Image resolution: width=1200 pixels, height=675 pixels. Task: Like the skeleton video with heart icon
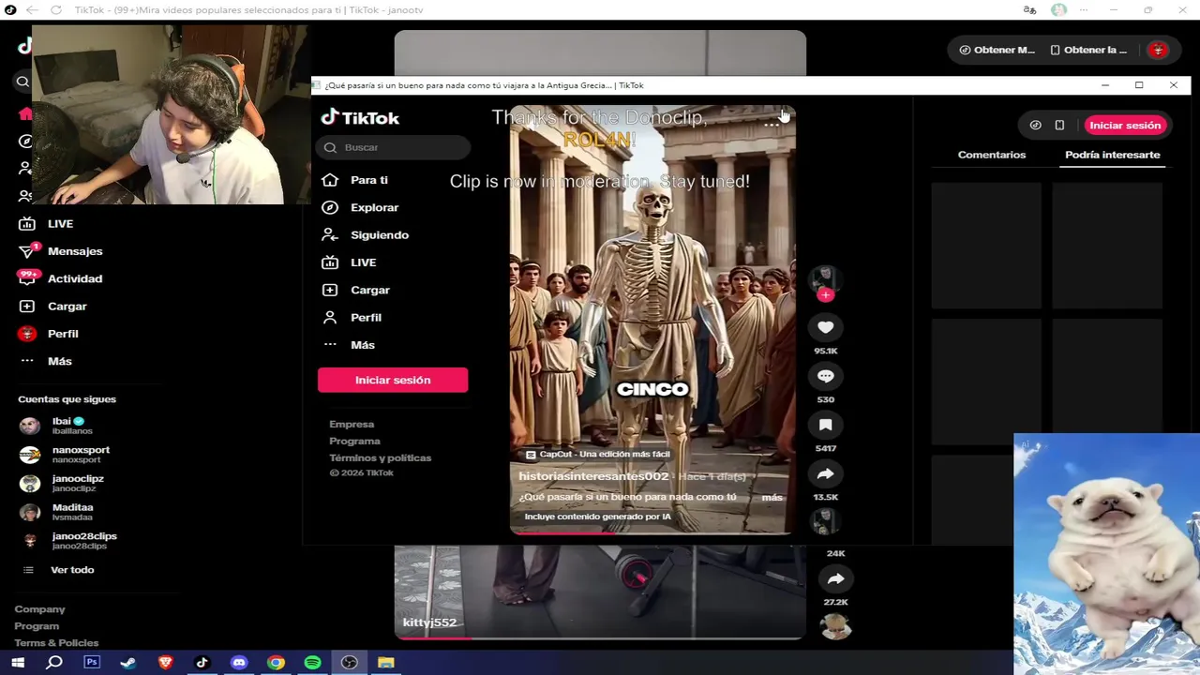[825, 327]
